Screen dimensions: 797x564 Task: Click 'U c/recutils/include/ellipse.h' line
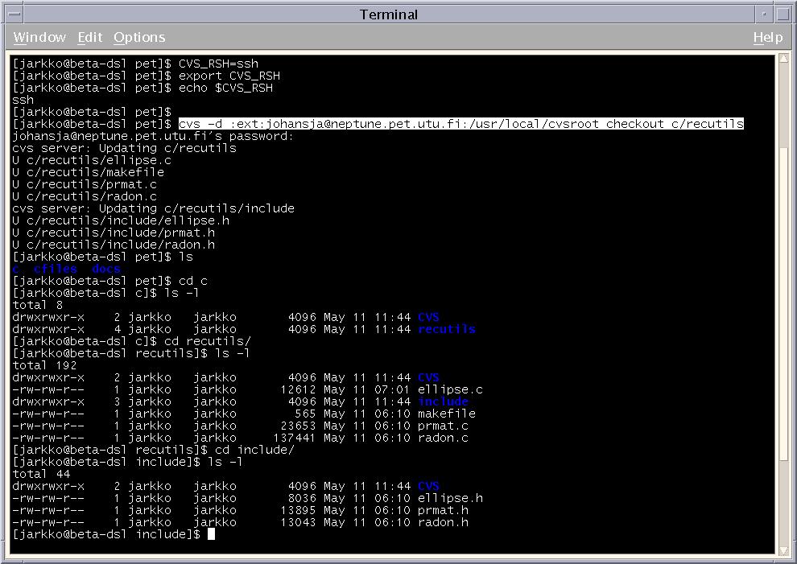[121, 220]
